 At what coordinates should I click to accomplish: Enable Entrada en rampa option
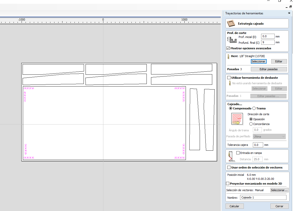point(238,153)
